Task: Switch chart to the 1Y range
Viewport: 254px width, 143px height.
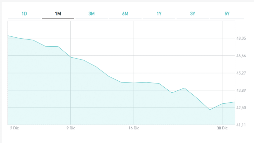Action: [x=159, y=14]
